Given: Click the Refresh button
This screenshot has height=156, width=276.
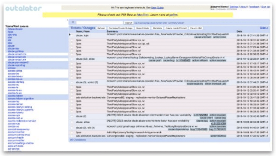Looking at the screenshot, I should coord(101,28).
